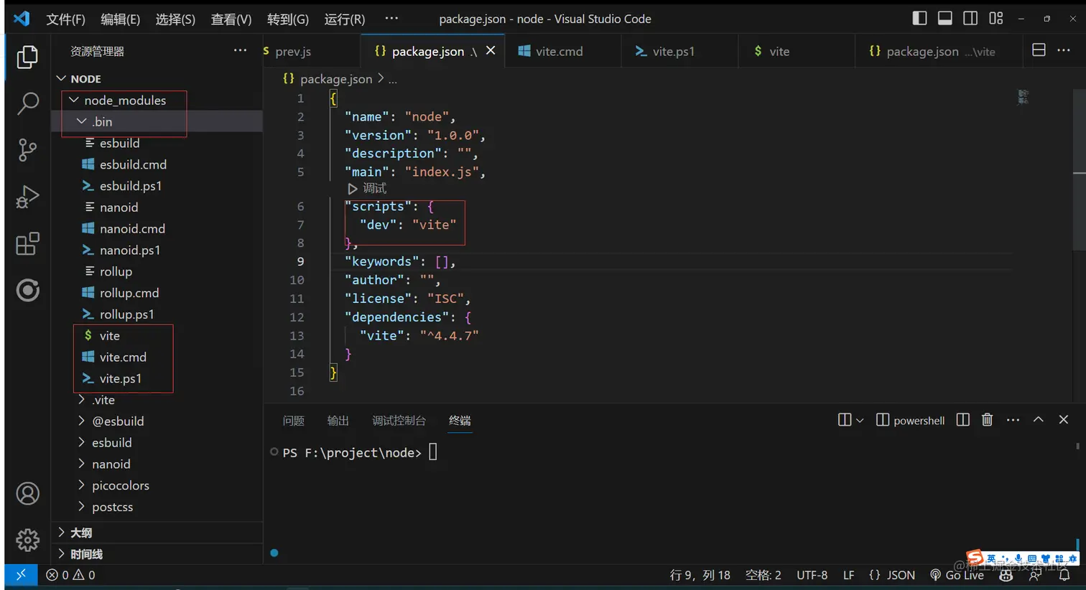The image size is (1086, 590).
Task: Open Manage settings gear
Action: [27, 539]
